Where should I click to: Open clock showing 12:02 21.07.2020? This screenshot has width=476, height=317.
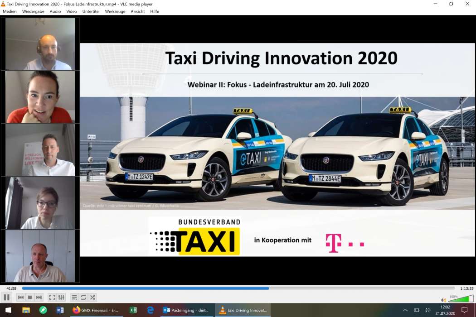pos(445,310)
